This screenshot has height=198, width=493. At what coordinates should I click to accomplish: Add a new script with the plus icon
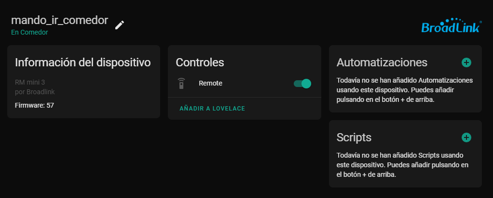tap(466, 137)
